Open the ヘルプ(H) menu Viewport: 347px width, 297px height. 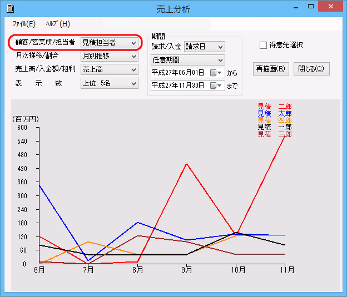[x=58, y=24]
